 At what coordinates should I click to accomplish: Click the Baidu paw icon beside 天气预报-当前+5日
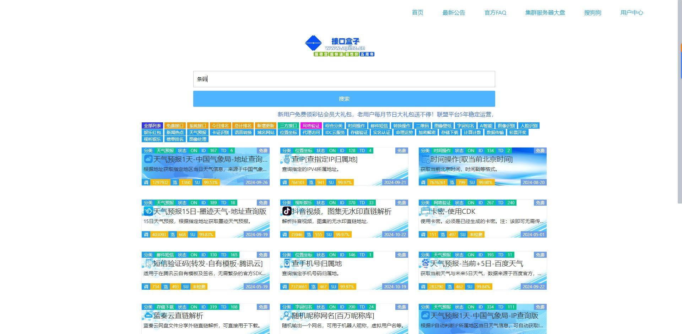tap(425, 263)
